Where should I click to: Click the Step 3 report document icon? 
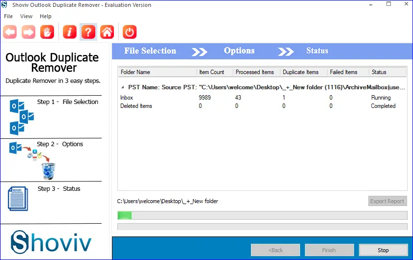(18, 199)
